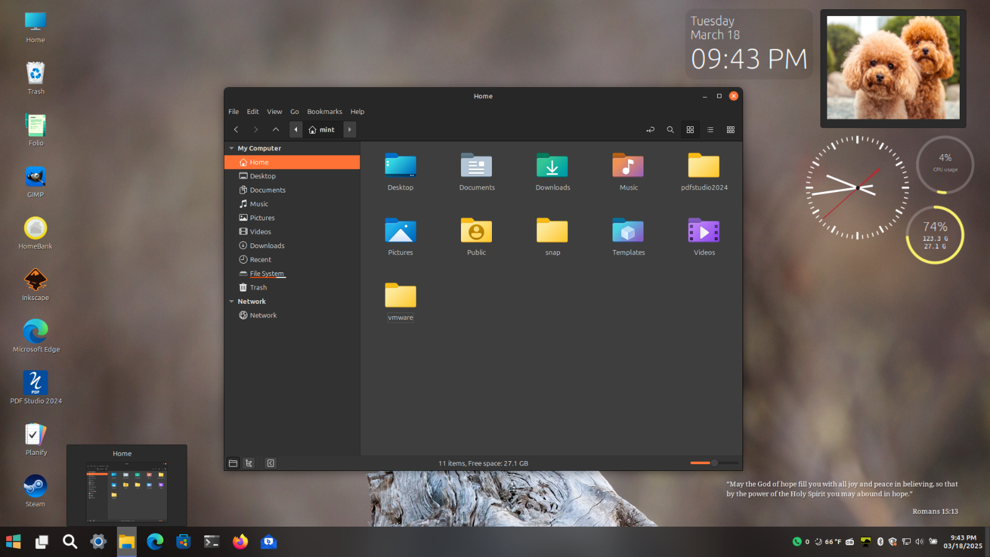
Task: Open the Downloads folder icon
Action: pyautogui.click(x=552, y=166)
